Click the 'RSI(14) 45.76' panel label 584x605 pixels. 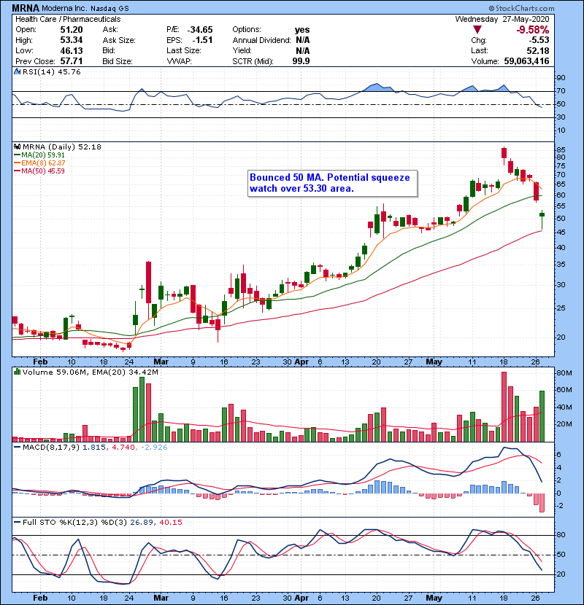coord(51,71)
